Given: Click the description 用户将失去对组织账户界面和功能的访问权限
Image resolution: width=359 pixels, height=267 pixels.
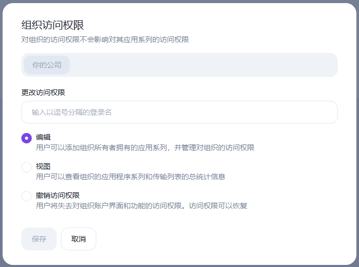Looking at the screenshot, I should click(x=109, y=206).
